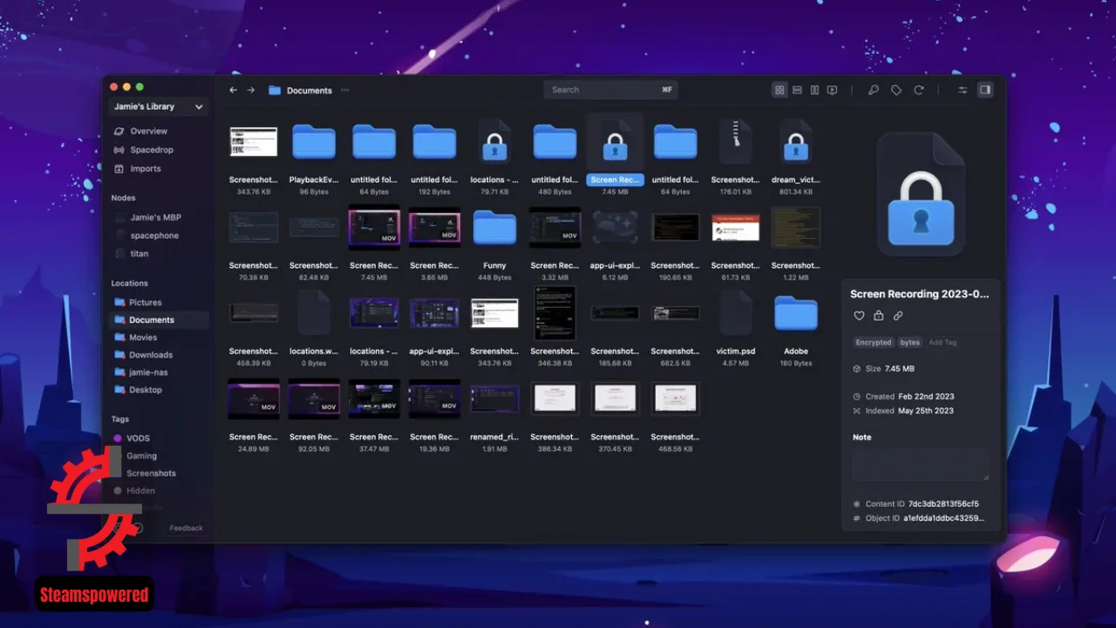Select the gray Hidden tag
The width and height of the screenshot is (1116, 628).
click(x=140, y=490)
